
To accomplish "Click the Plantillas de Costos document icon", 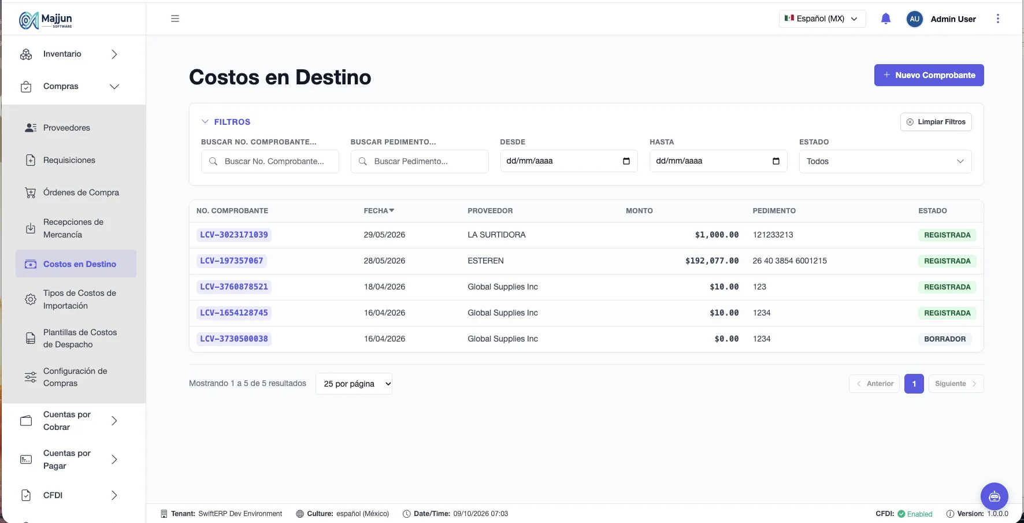I will (31, 338).
